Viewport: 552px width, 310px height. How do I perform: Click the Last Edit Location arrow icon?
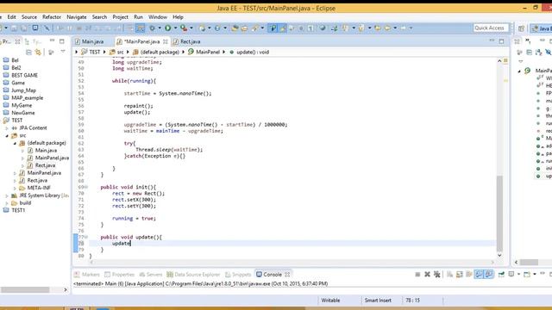coord(378,28)
